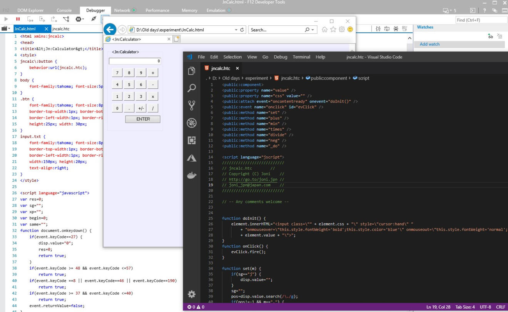This screenshot has width=508, height=312.
Task: Click the VS Code Search icon
Action: (192, 88)
